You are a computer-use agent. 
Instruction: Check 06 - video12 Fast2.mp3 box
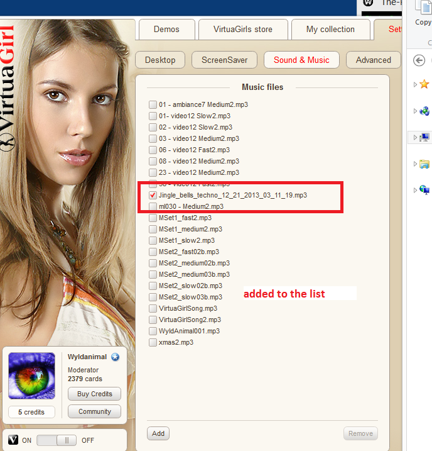click(153, 150)
